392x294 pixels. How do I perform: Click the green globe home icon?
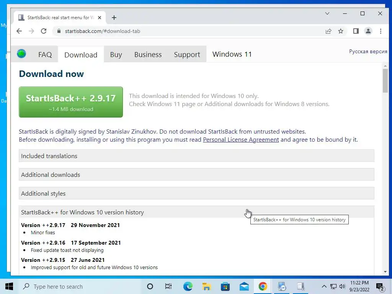coord(21,54)
